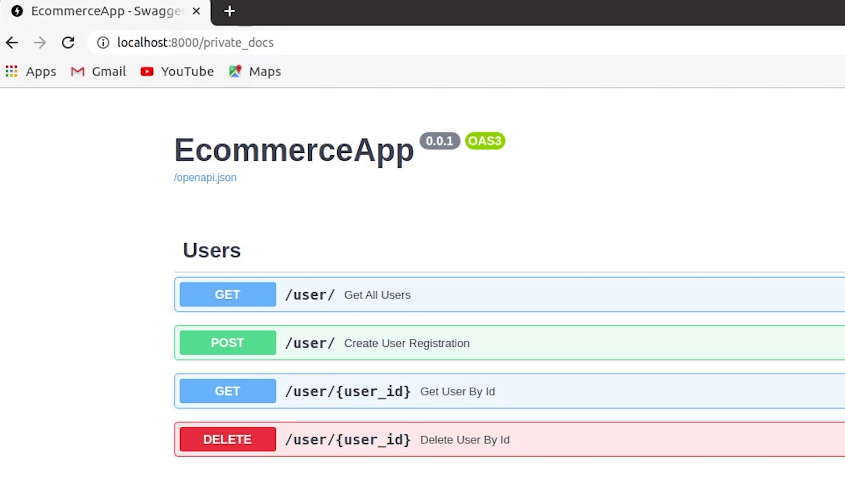Open the Gmail bookmark

pyautogui.click(x=99, y=71)
